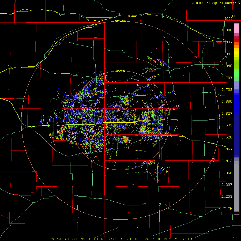
Task: Click the 0.893 scale value
Action: [227, 54]
